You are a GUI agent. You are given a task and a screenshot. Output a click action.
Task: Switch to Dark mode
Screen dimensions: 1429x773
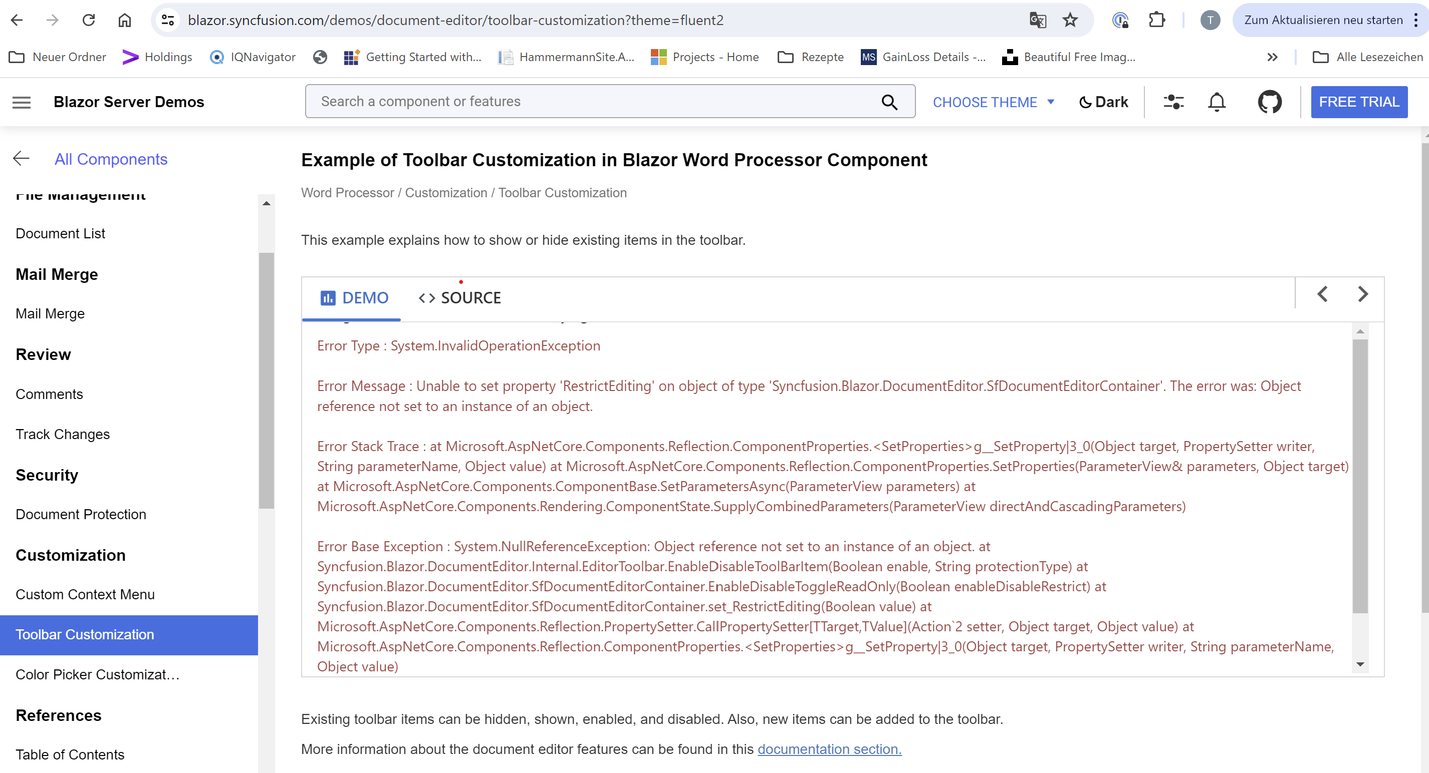1103,102
